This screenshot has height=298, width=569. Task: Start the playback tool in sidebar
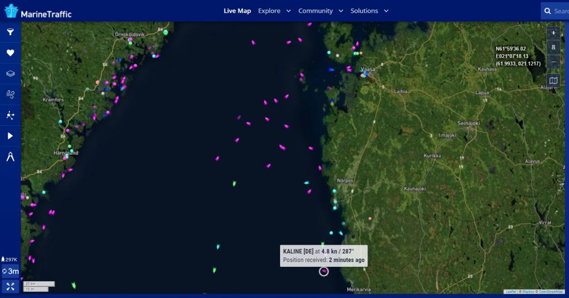click(10, 136)
